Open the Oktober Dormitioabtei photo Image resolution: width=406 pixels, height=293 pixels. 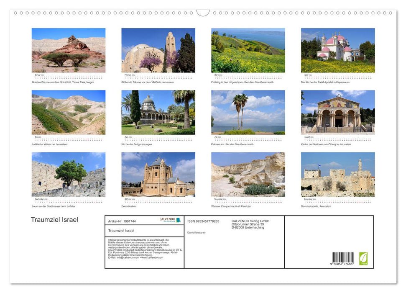coord(158,174)
